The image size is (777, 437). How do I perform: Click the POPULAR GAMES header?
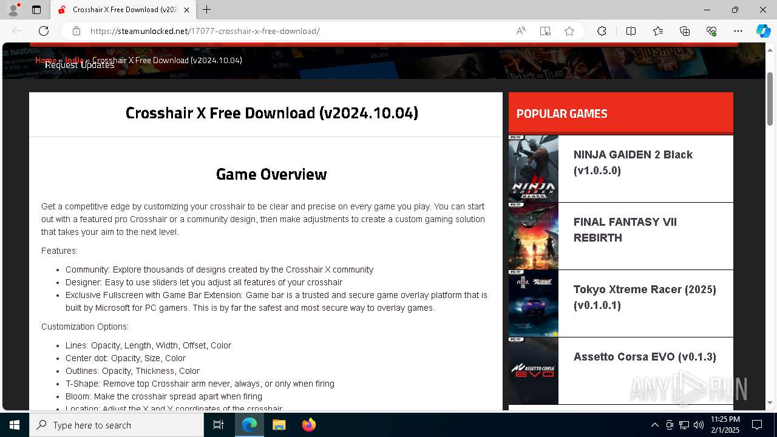pyautogui.click(x=621, y=113)
